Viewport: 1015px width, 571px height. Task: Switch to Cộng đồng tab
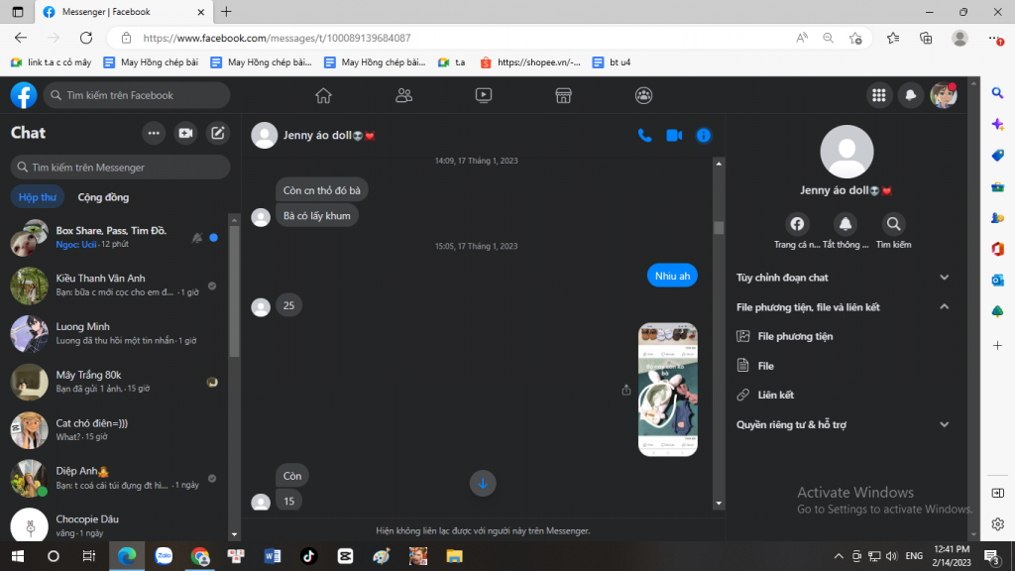click(x=103, y=197)
